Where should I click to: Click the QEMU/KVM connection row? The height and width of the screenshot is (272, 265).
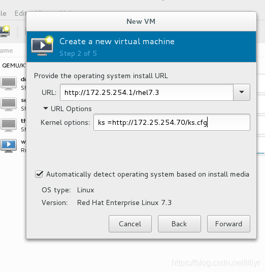tap(13, 65)
